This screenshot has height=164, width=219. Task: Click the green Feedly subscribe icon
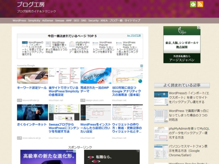[193, 4]
